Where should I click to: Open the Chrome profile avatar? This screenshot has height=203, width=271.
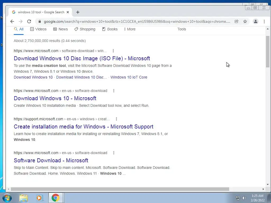256,21
